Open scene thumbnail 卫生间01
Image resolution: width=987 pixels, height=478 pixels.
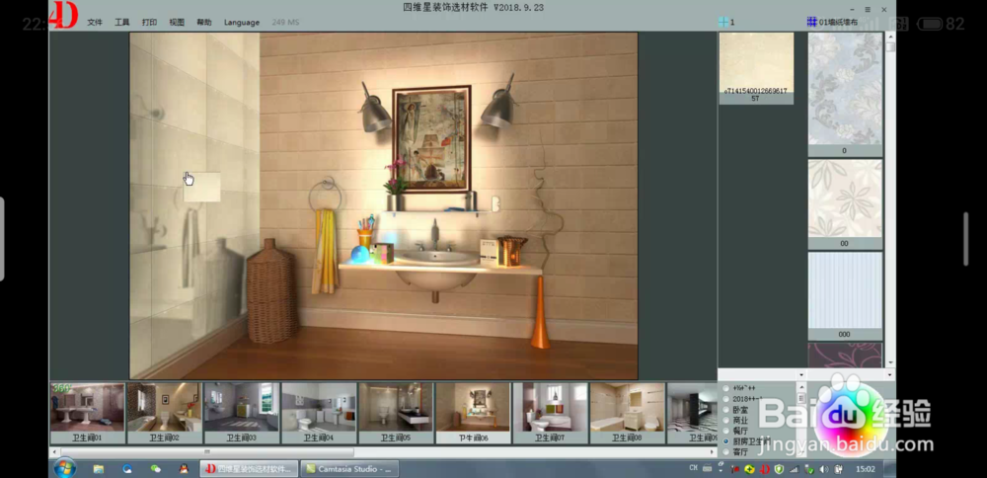pyautogui.click(x=88, y=413)
